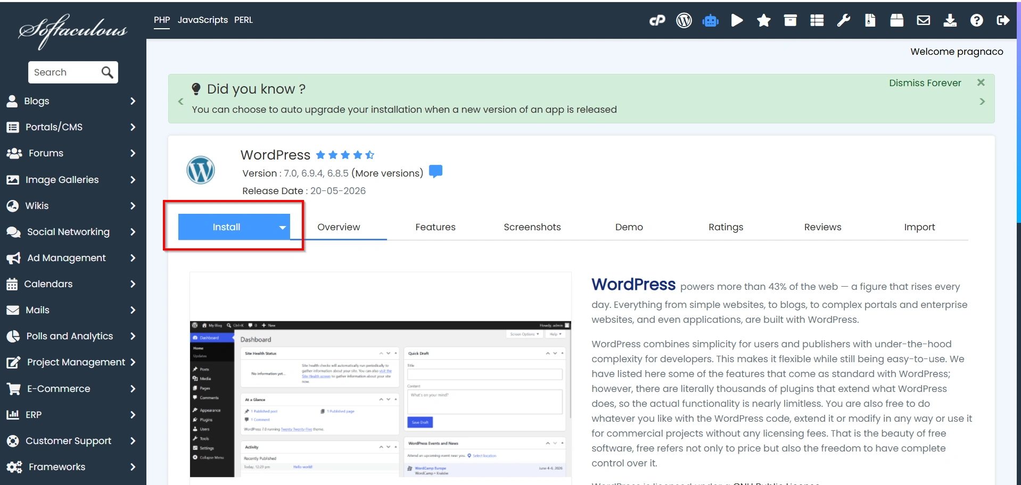
Task: Switch to the JavaScripts tab
Action: tap(203, 20)
